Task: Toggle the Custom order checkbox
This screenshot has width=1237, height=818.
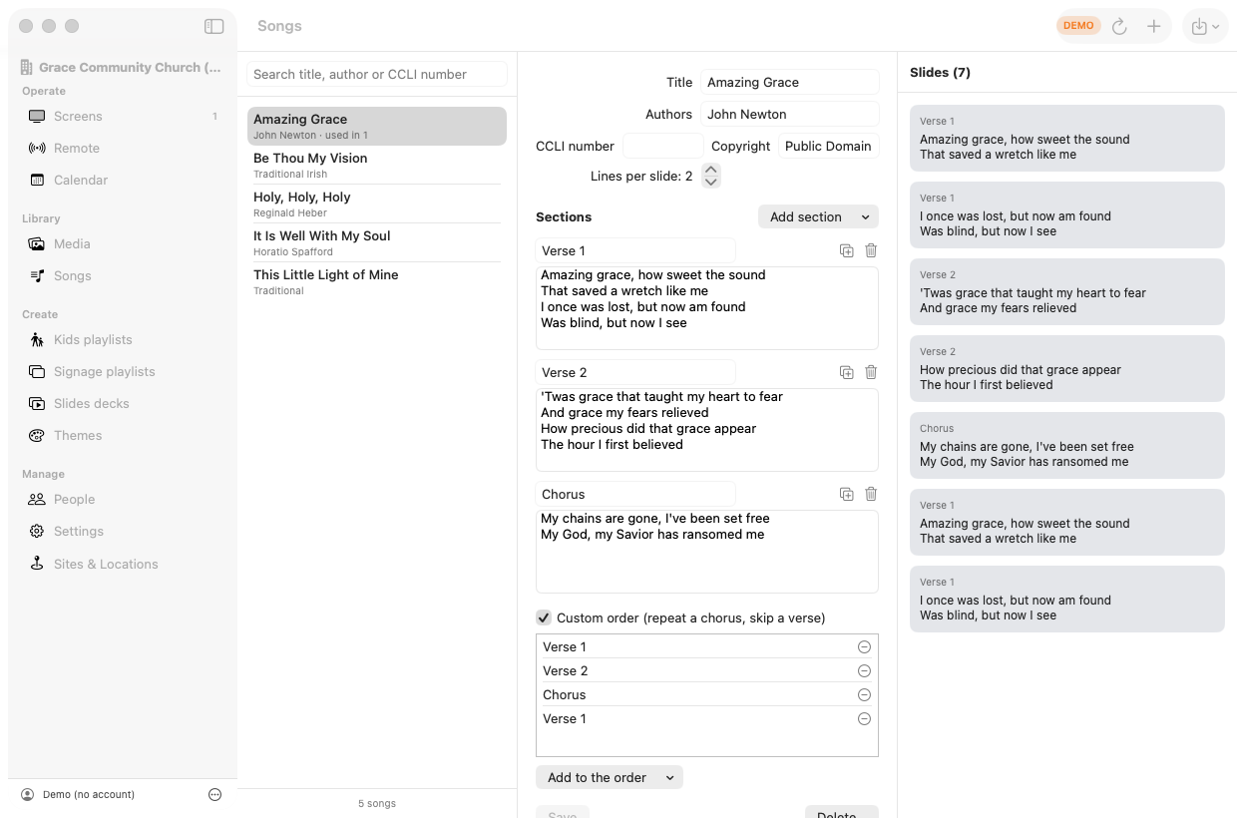Action: [x=544, y=617]
